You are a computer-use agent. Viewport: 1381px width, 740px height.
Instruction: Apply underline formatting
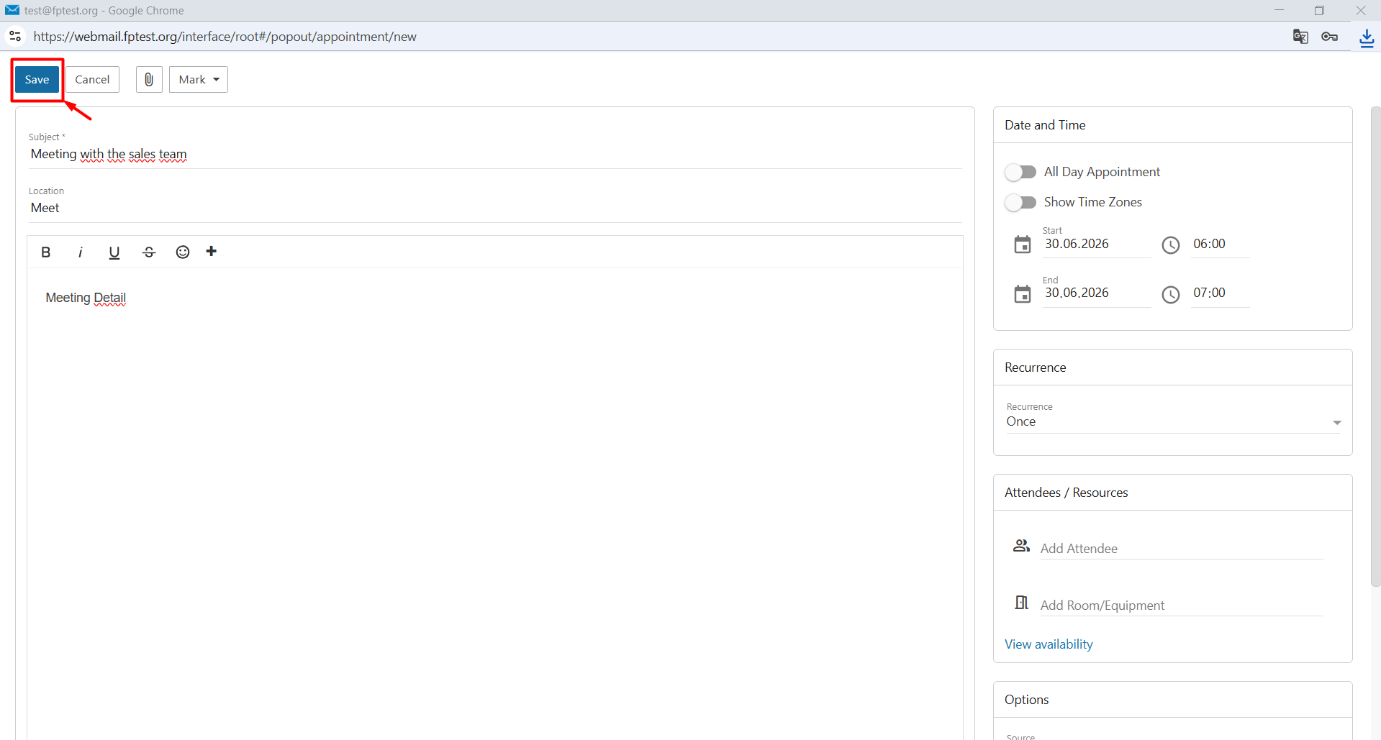pyautogui.click(x=114, y=252)
